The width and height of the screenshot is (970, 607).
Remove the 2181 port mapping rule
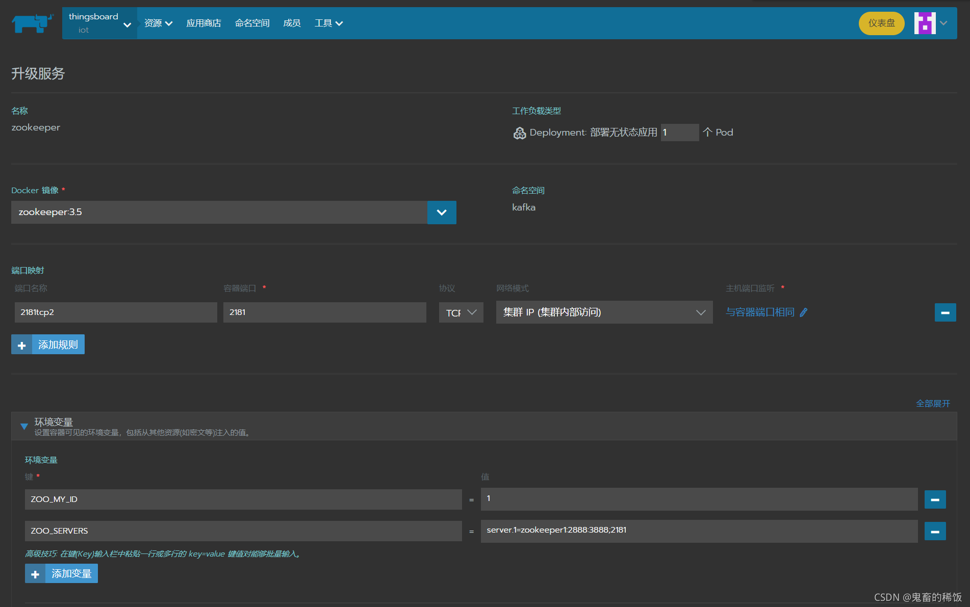[x=945, y=312]
